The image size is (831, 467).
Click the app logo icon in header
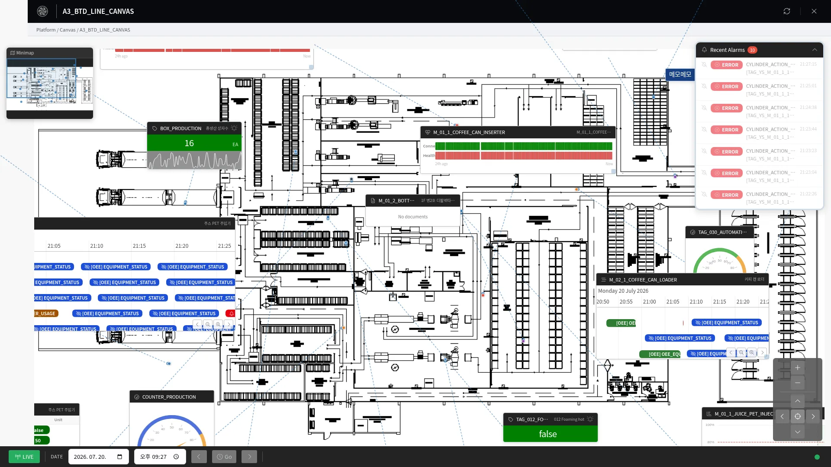[42, 11]
